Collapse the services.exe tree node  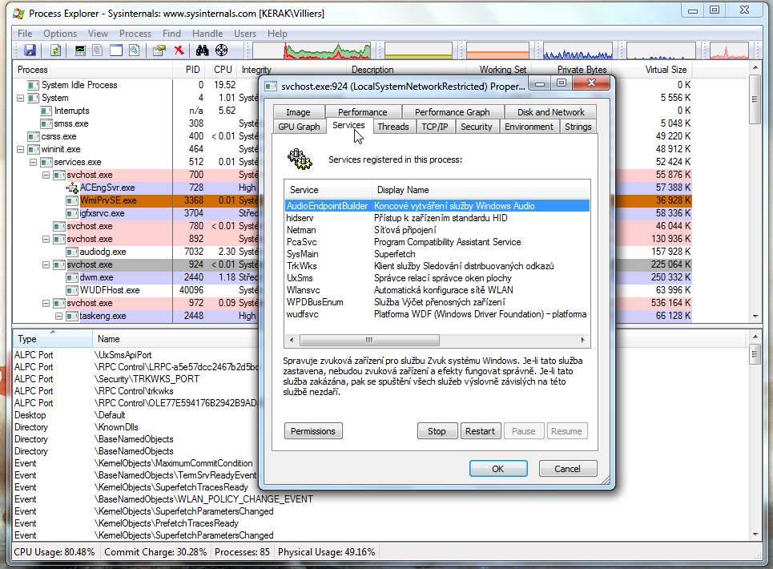34,162
